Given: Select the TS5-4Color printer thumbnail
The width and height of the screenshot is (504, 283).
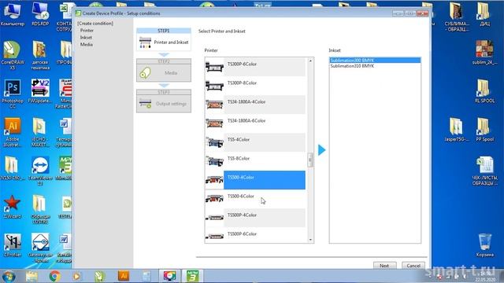Looking at the screenshot, I should [214, 142].
